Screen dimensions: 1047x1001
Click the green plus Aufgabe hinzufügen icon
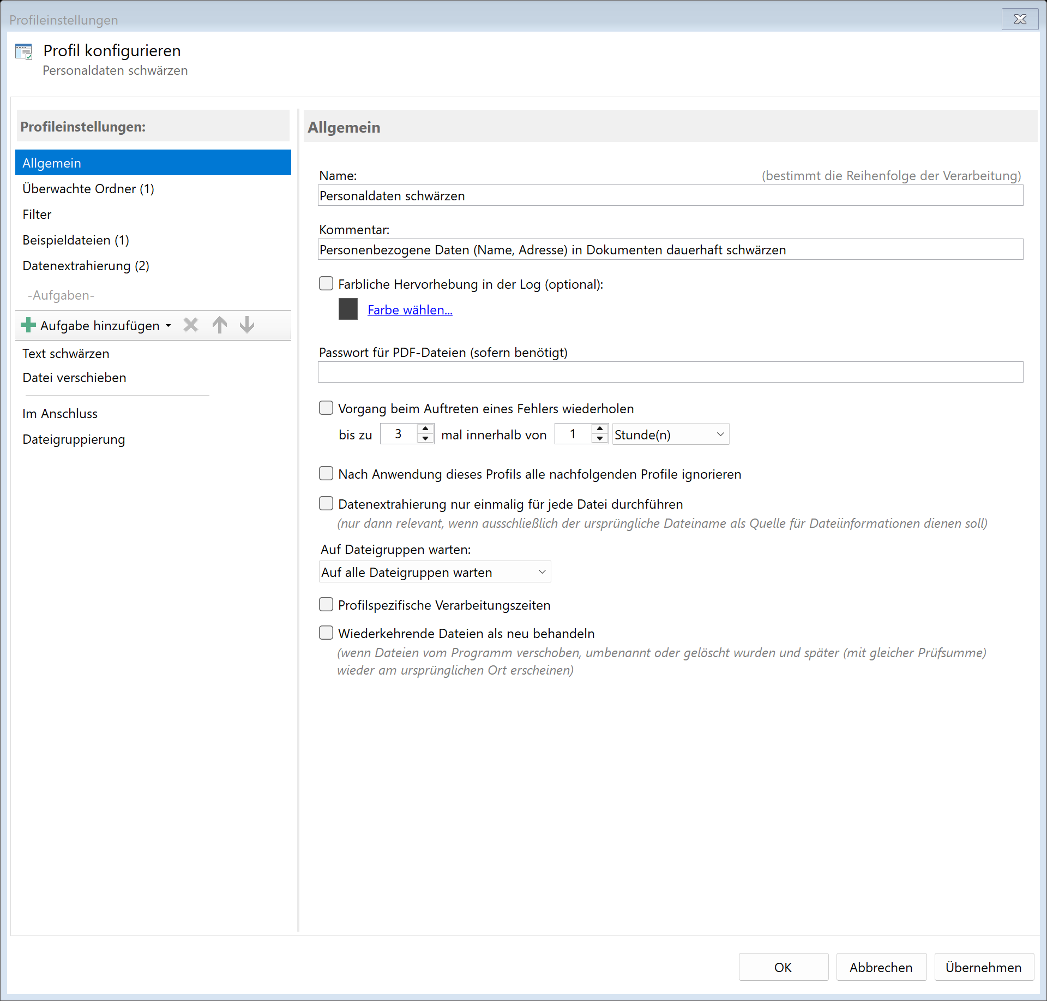pos(28,325)
